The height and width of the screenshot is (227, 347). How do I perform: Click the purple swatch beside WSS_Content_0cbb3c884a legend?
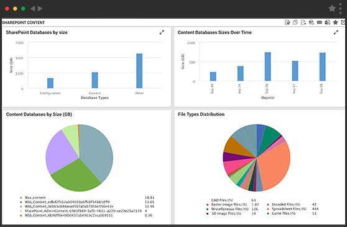(21, 207)
